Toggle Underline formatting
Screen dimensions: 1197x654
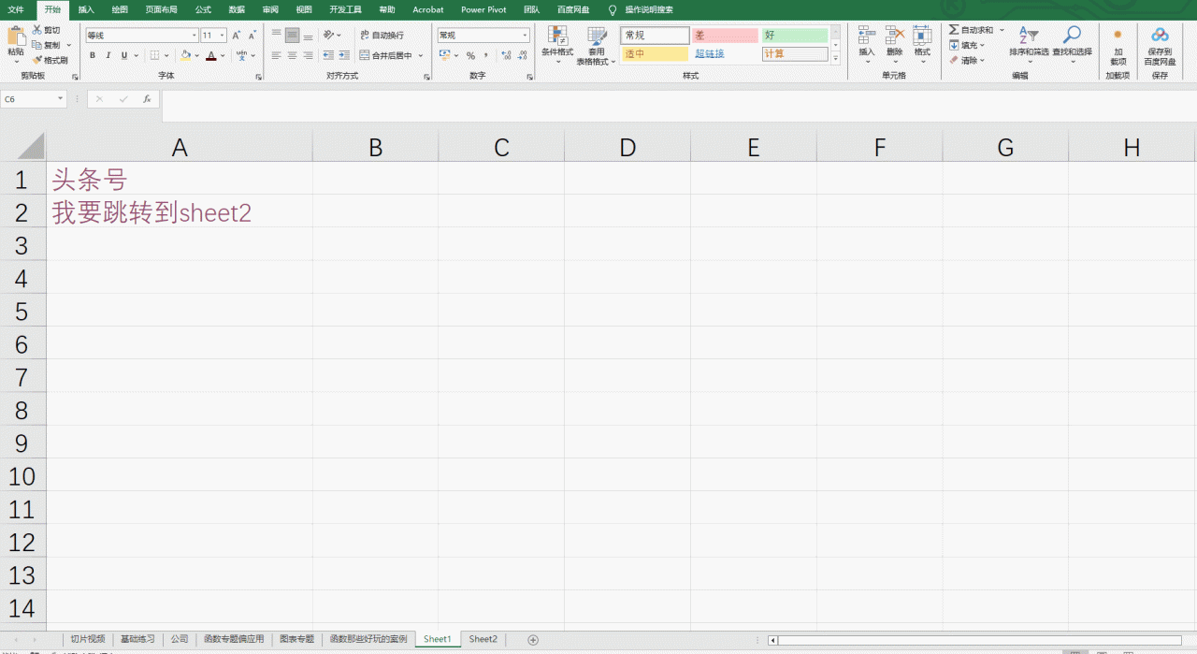coord(124,55)
